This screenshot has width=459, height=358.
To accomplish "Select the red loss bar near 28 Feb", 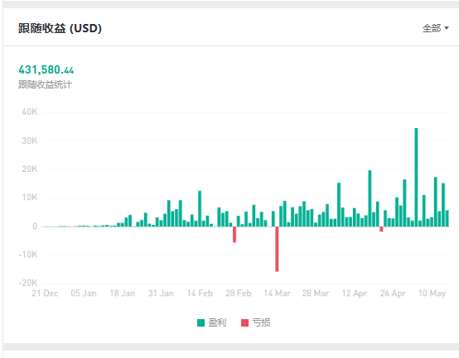I will point(234,234).
